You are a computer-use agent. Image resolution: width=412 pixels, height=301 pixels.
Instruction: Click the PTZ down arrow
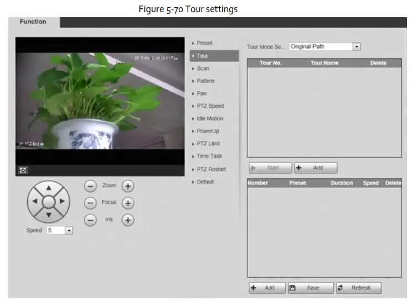(49, 215)
